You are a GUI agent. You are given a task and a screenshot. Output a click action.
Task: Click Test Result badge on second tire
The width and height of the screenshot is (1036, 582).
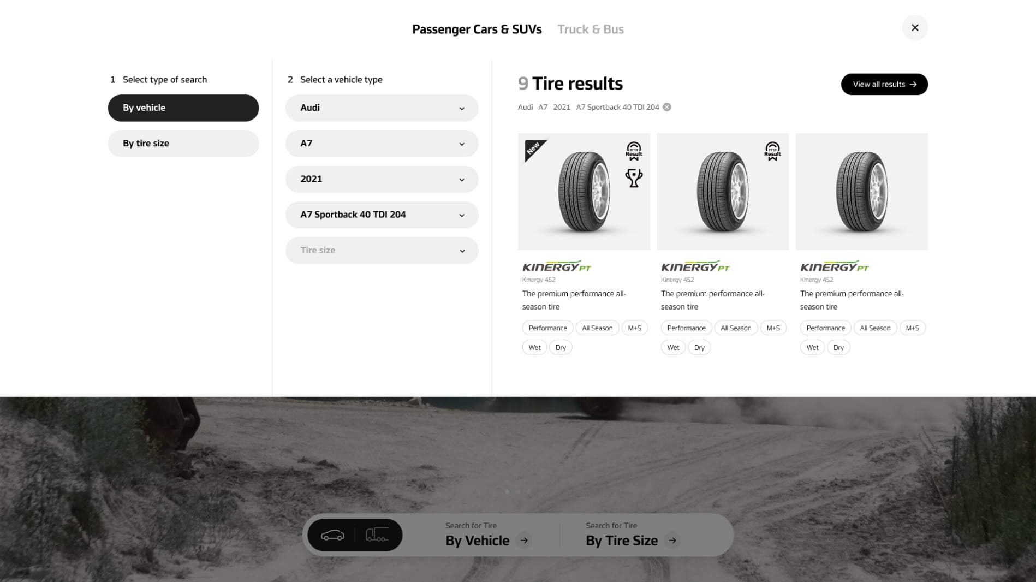click(x=772, y=151)
